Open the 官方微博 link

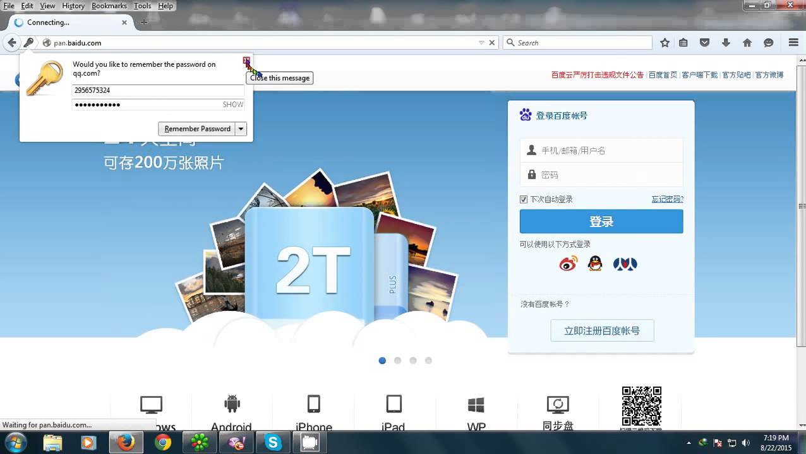pyautogui.click(x=769, y=74)
